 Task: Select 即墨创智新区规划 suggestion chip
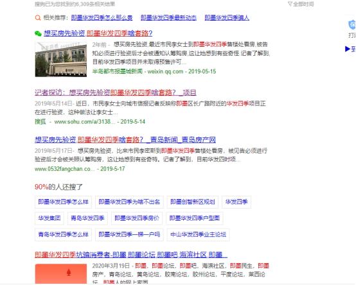coord(193,202)
